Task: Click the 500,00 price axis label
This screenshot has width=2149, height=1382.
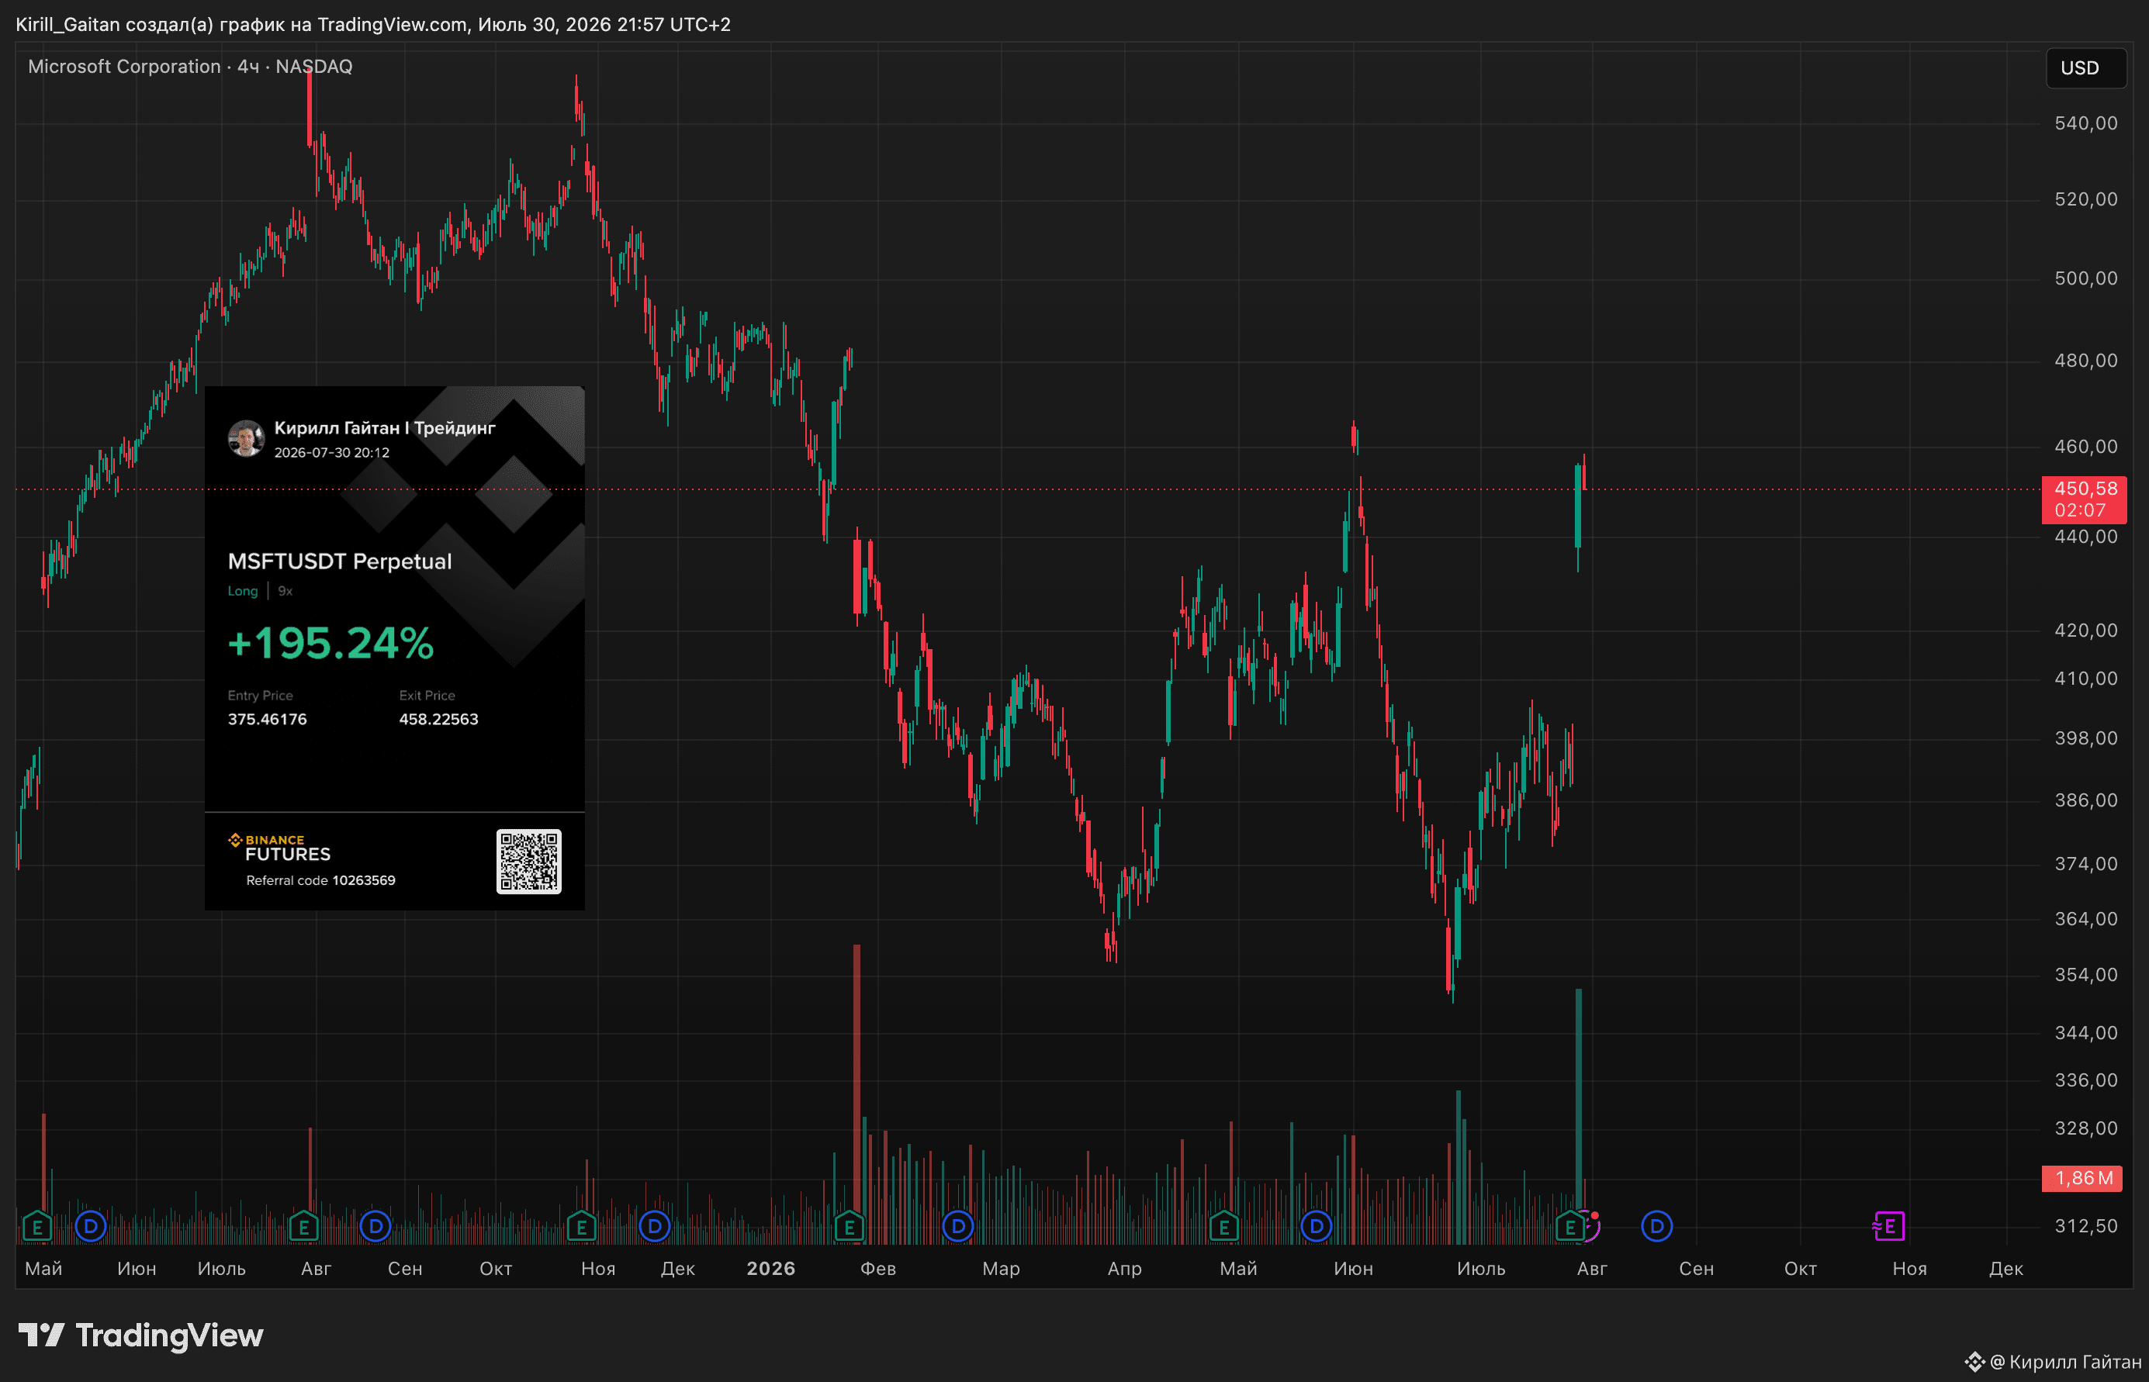Action: tap(2086, 278)
